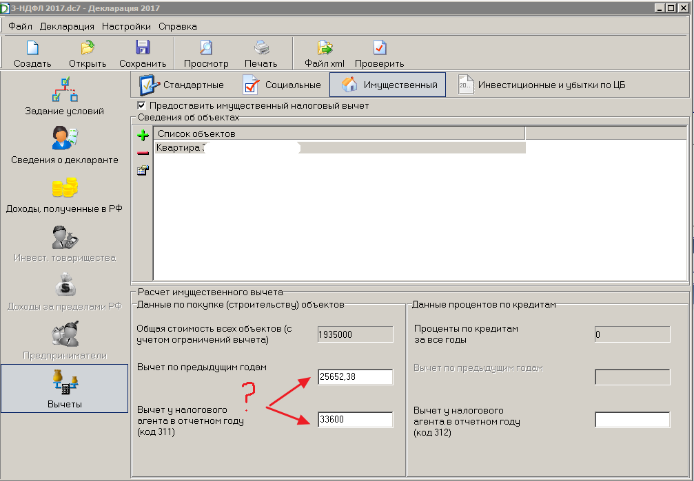Open the Настройки menu
Screen dimensions: 694x481
click(x=126, y=26)
